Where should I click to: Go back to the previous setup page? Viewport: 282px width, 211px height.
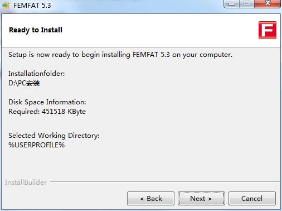click(150, 199)
